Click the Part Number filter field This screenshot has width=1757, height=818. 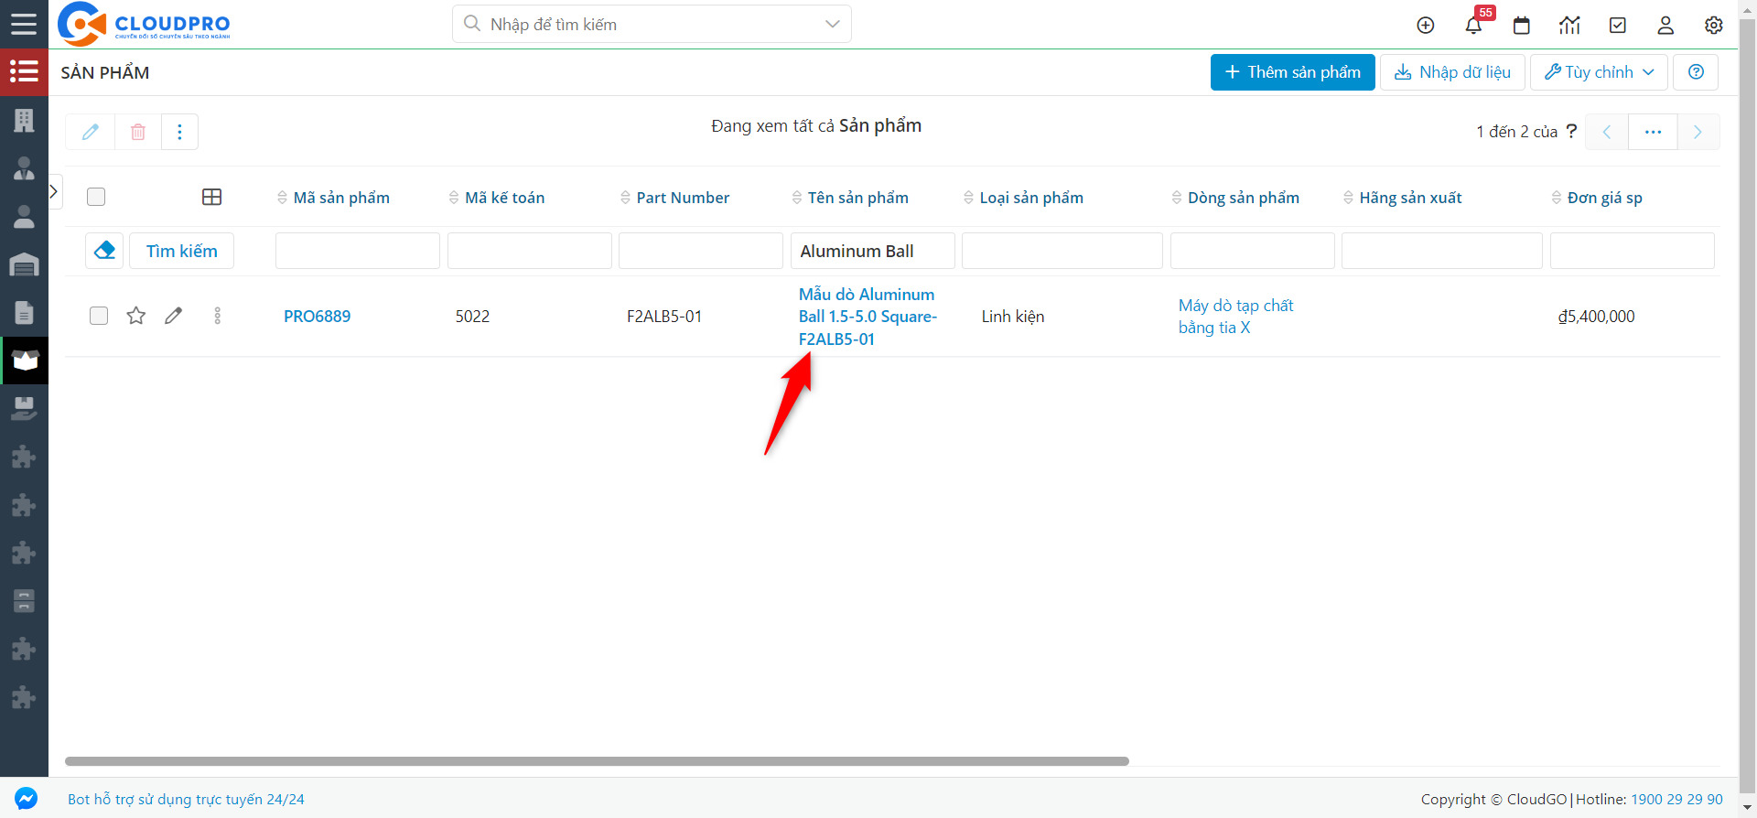701,251
